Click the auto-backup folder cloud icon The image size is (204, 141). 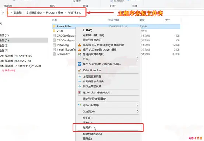[80, 81]
